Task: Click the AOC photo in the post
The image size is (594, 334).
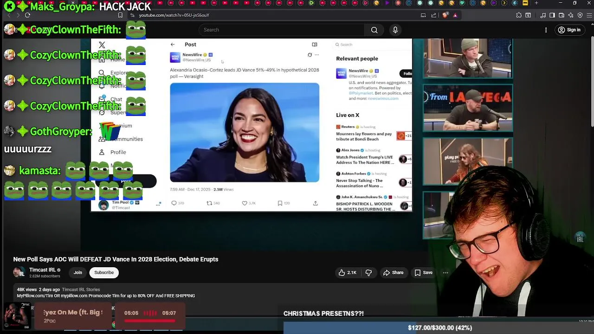Action: click(x=245, y=132)
